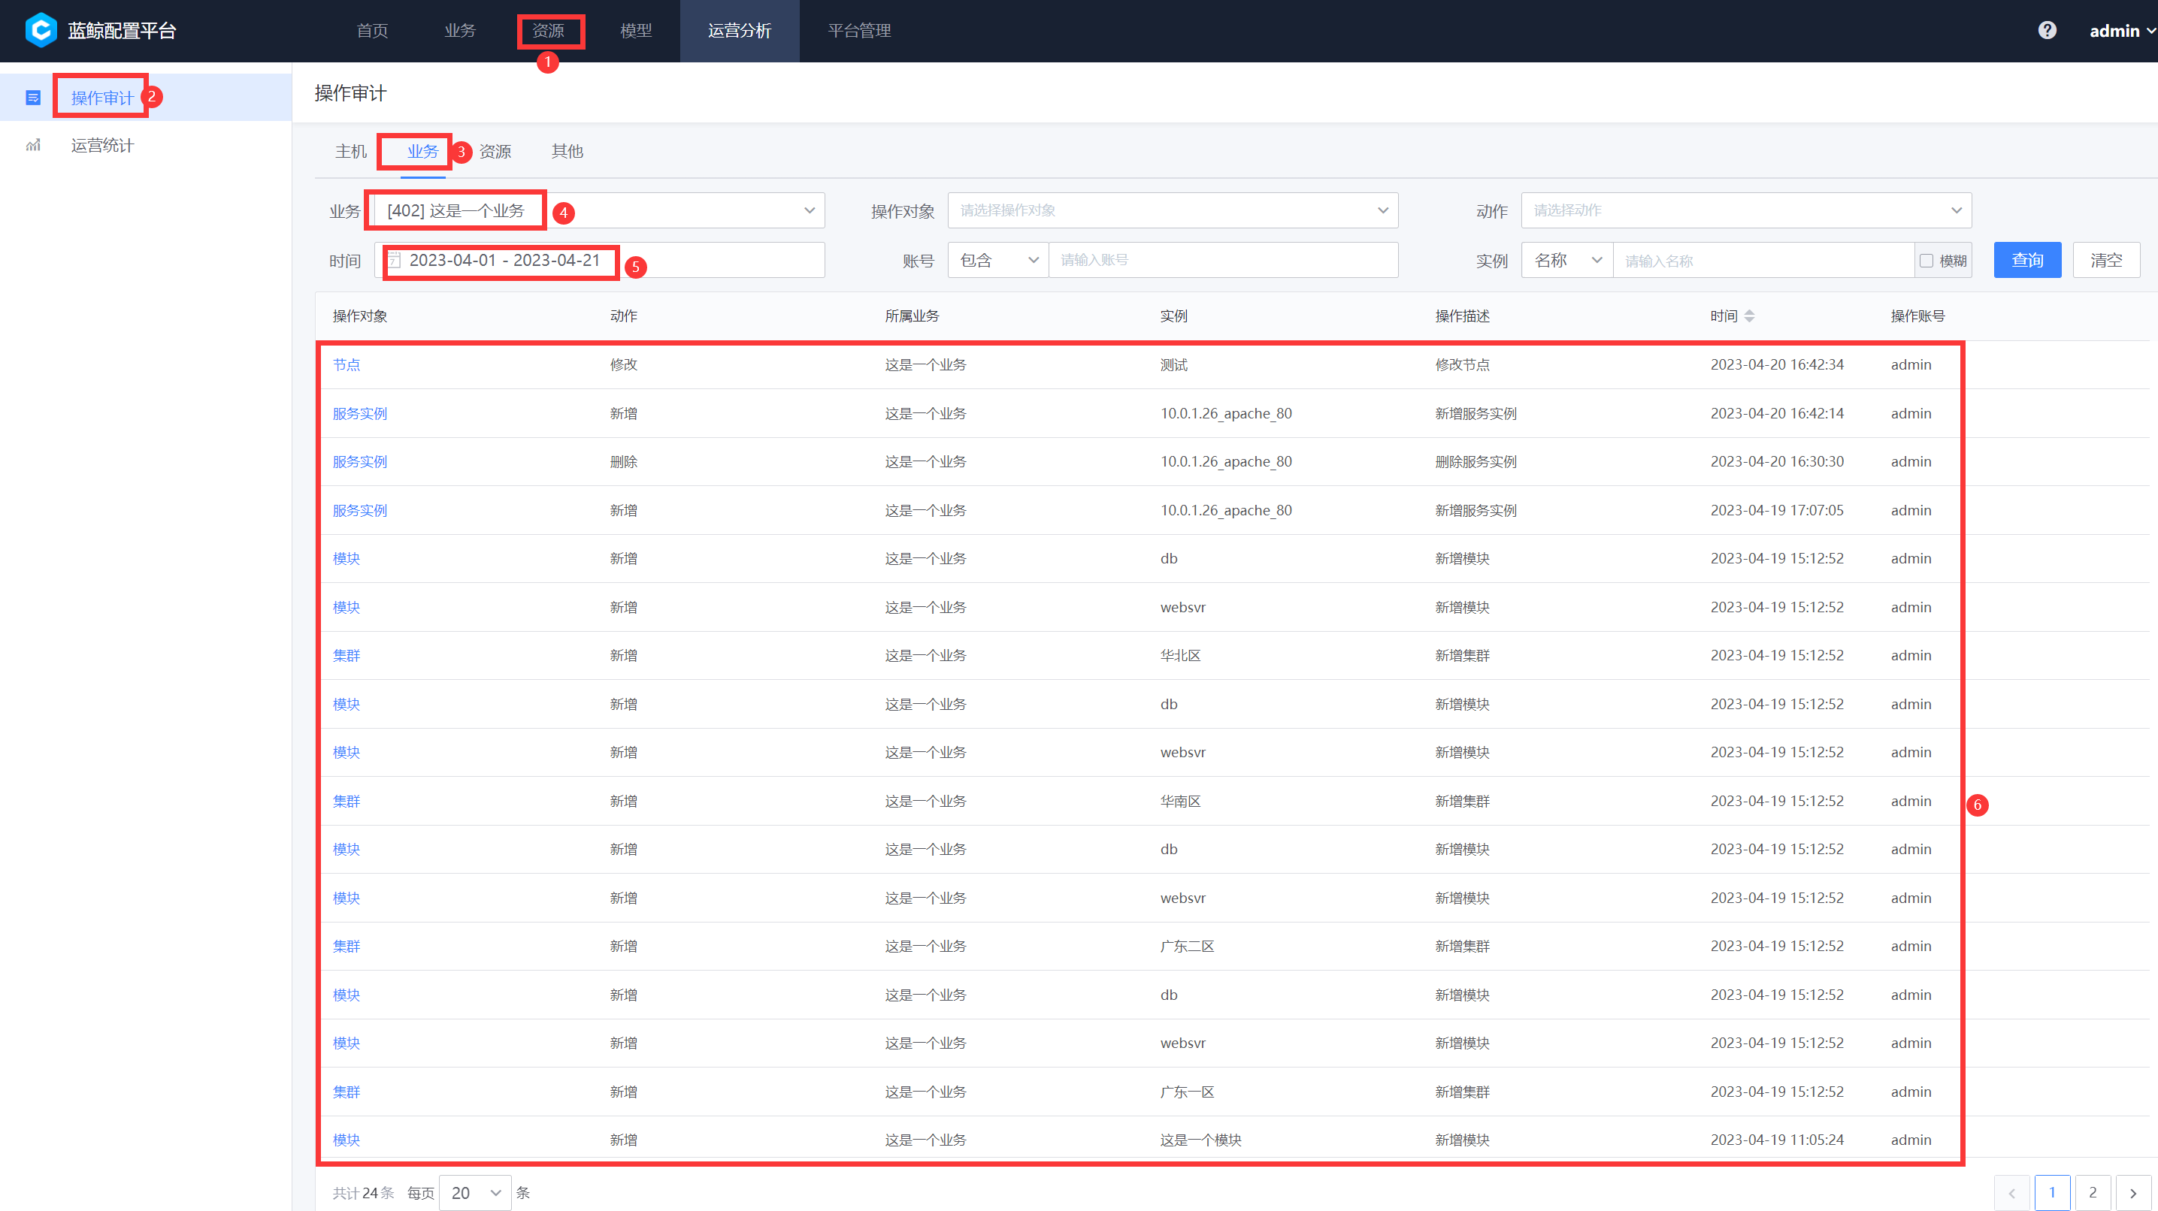Click the 操作审计 sidebar icon
This screenshot has width=2158, height=1211.
32,98
